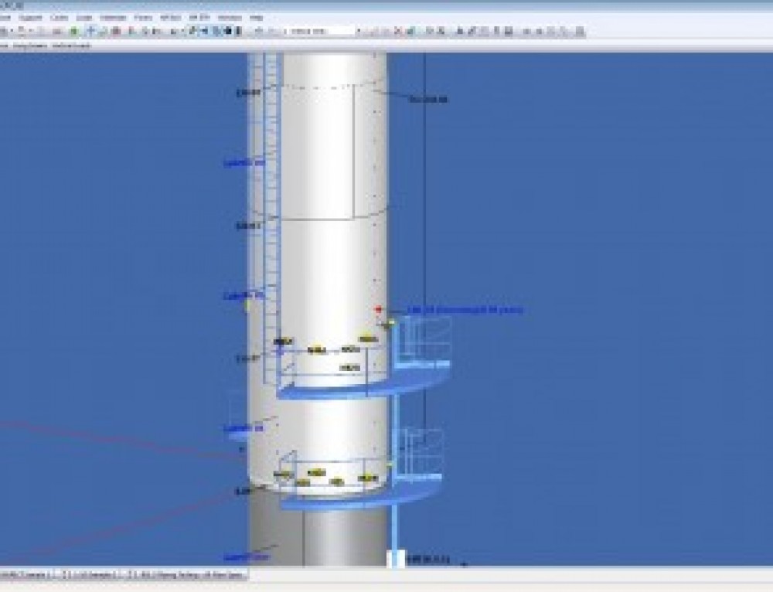Open the Loads menu in the menu bar

tap(85, 17)
